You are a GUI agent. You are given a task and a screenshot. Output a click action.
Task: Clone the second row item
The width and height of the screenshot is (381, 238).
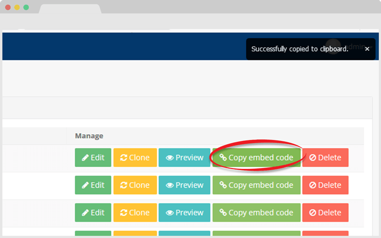pyautogui.click(x=135, y=185)
